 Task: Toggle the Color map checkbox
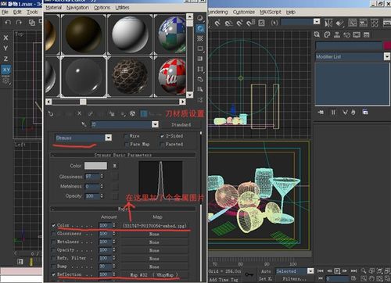click(x=53, y=225)
